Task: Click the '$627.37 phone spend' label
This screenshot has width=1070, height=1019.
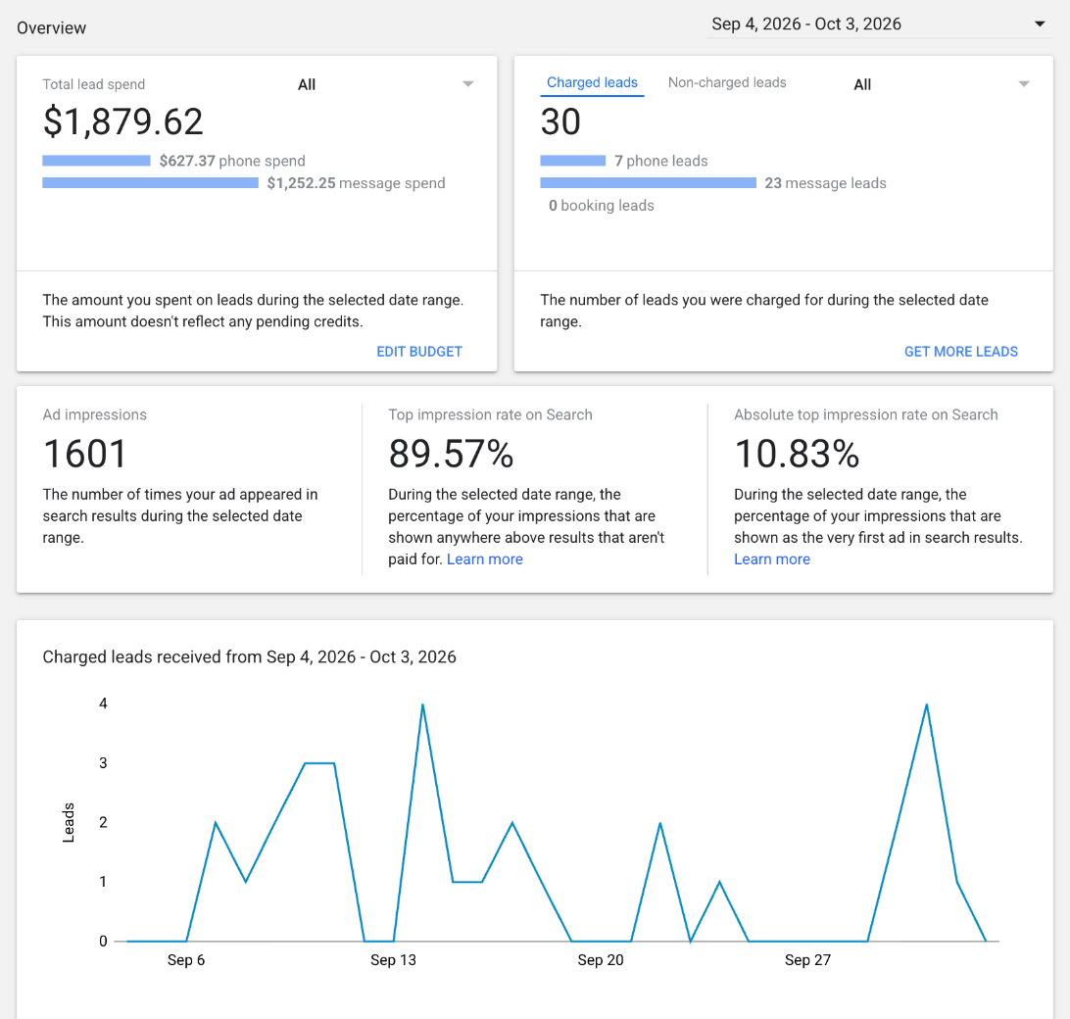Action: coord(232,161)
